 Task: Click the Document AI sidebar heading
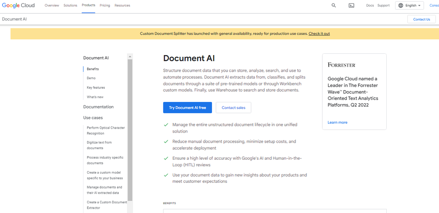(x=96, y=58)
